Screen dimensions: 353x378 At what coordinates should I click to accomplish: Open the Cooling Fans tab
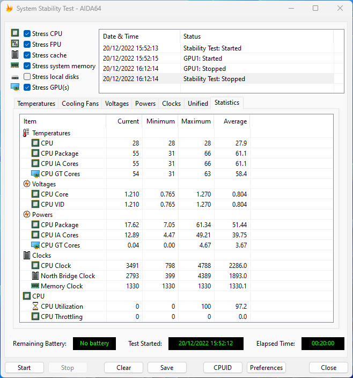click(x=80, y=104)
